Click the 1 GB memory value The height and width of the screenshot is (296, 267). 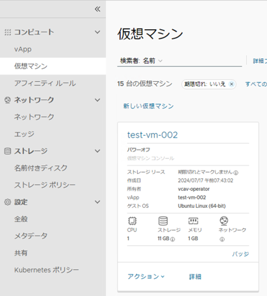(193, 238)
